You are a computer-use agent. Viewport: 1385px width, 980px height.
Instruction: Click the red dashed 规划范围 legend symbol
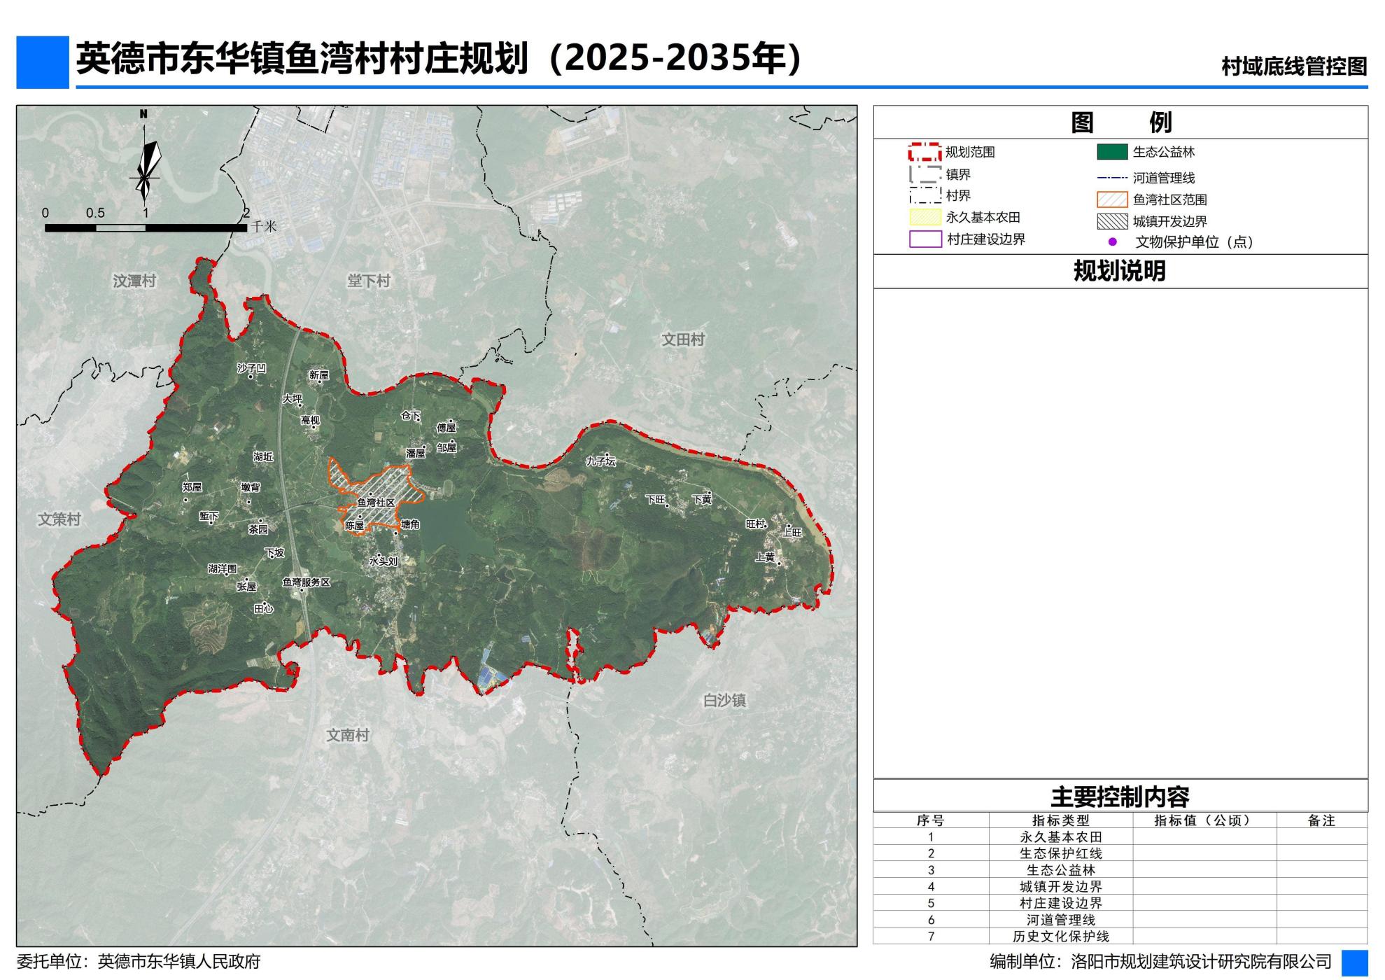coord(924,152)
